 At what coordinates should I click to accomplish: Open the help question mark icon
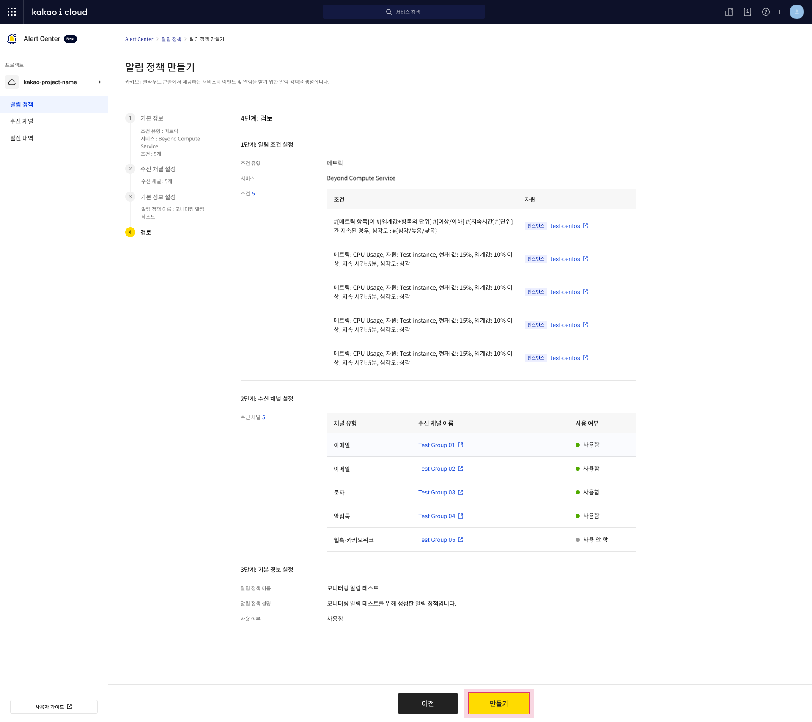pyautogui.click(x=766, y=12)
